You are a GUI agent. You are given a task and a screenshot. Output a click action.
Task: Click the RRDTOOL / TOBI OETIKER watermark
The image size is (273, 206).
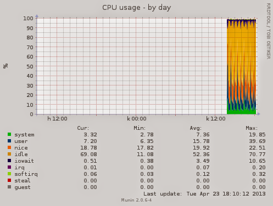[x=269, y=31]
